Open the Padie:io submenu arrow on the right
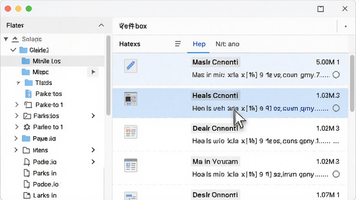356x200 pixels. (x=93, y=162)
